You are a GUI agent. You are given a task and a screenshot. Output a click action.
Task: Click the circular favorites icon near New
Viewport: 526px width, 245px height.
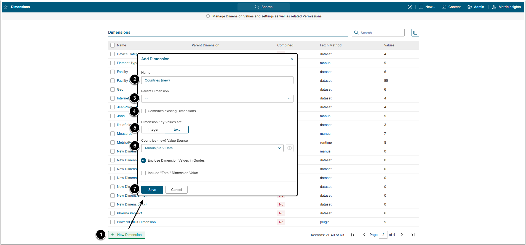(410, 7)
